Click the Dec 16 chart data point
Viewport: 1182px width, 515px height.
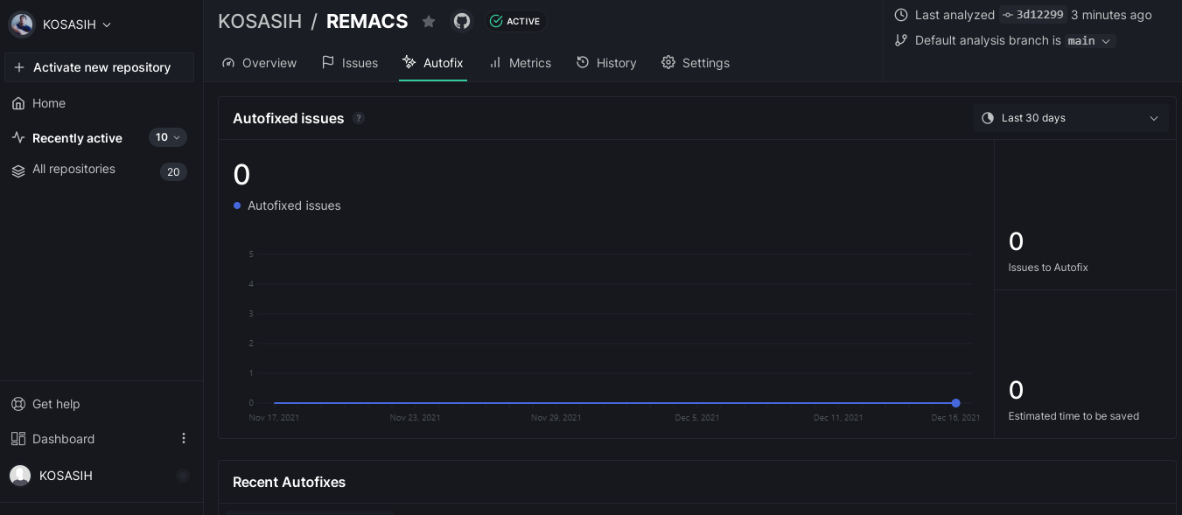click(x=955, y=403)
